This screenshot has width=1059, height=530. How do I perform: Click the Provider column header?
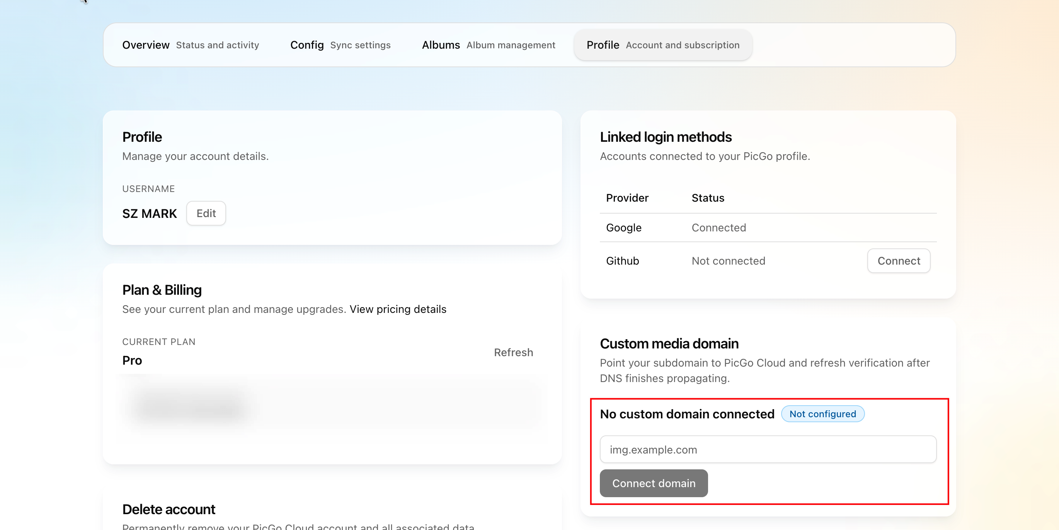tap(627, 198)
